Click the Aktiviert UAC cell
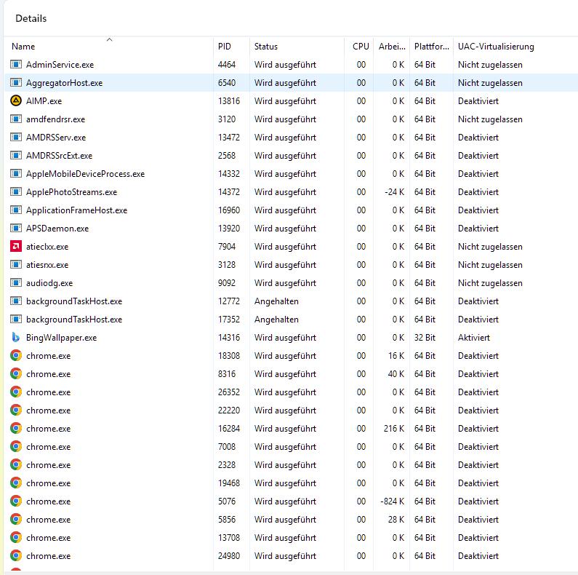This screenshot has height=575, width=578. (474, 337)
